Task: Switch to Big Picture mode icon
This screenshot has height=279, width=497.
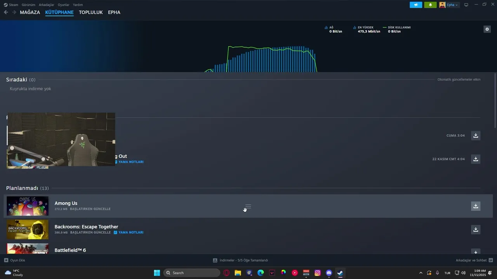Action: click(x=466, y=5)
